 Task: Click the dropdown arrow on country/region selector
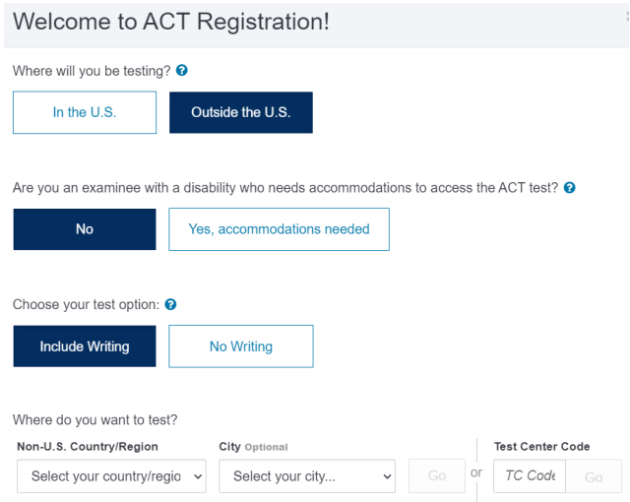point(198,476)
